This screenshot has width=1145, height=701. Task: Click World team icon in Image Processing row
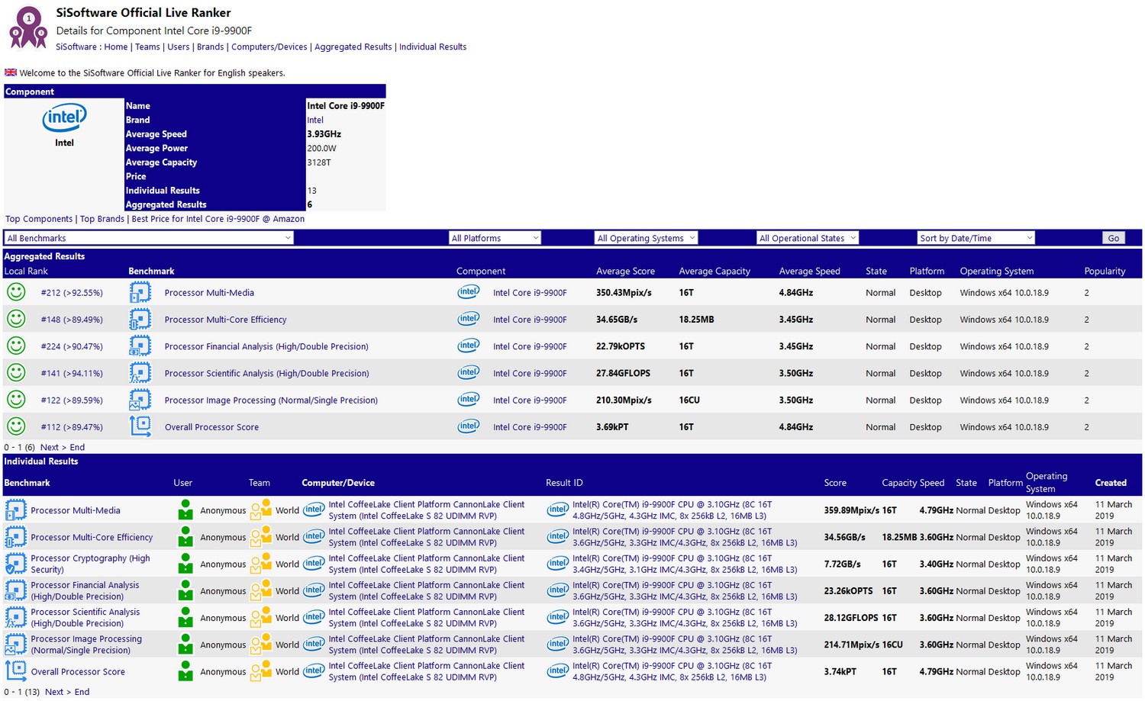(261, 645)
